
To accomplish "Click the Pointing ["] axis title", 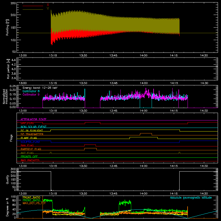I will pyautogui.click(x=7, y=27).
